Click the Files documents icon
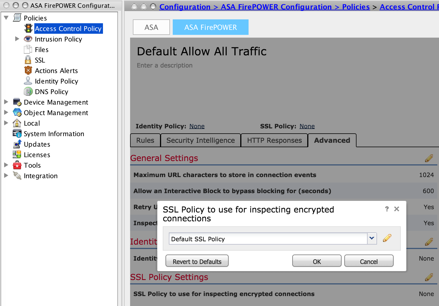 click(x=28, y=49)
